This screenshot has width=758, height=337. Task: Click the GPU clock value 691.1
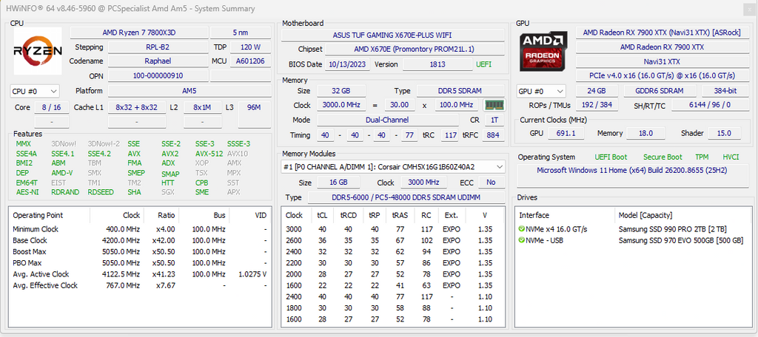566,133
